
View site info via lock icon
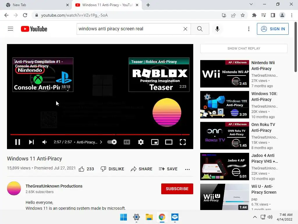click(37, 15)
